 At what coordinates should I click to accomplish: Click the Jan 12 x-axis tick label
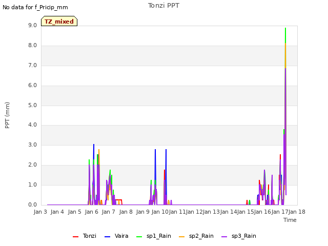tap(194, 212)
